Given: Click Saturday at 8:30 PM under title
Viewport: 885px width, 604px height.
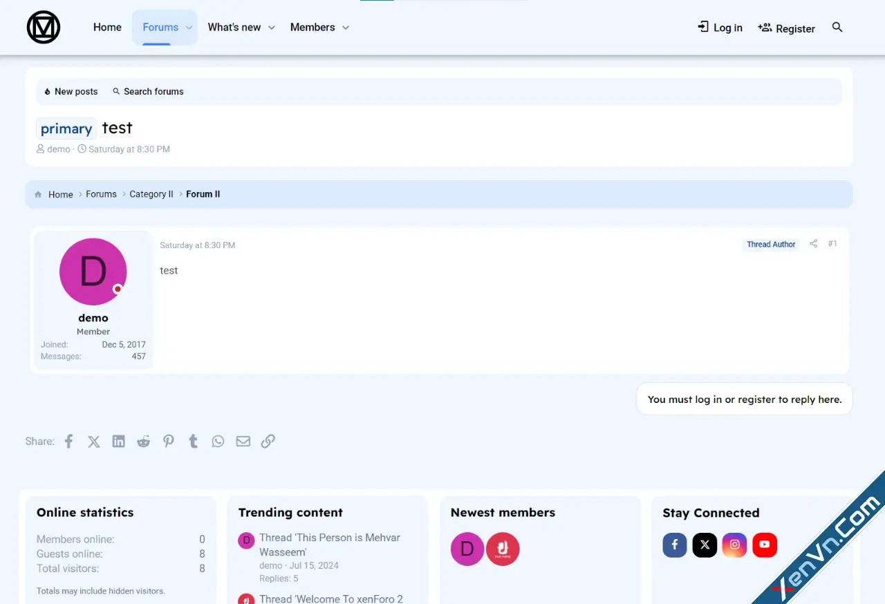Looking at the screenshot, I should point(129,149).
